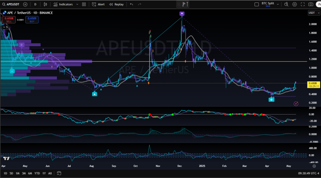This screenshot has height=178, width=321.
Task: Set time range to 1M
Action: point(18,173)
